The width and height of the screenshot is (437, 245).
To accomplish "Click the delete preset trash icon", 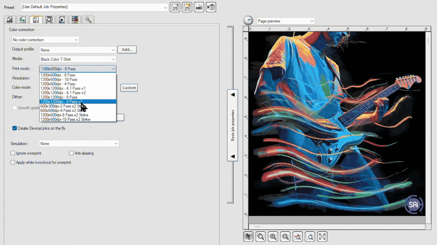I will click(x=211, y=7).
